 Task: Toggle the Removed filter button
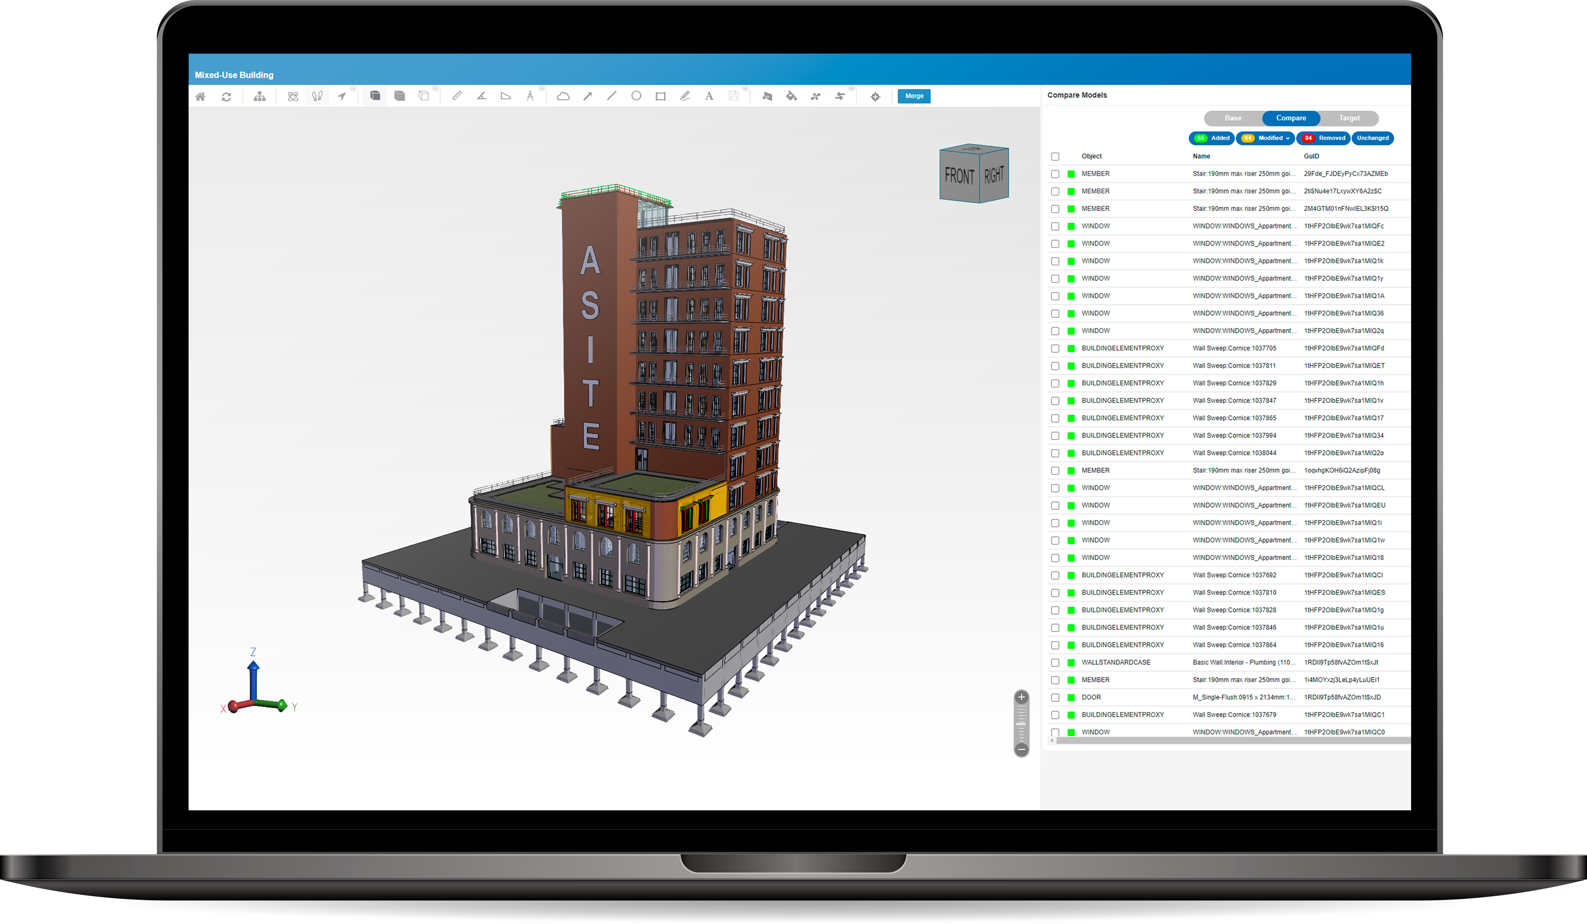tap(1323, 138)
